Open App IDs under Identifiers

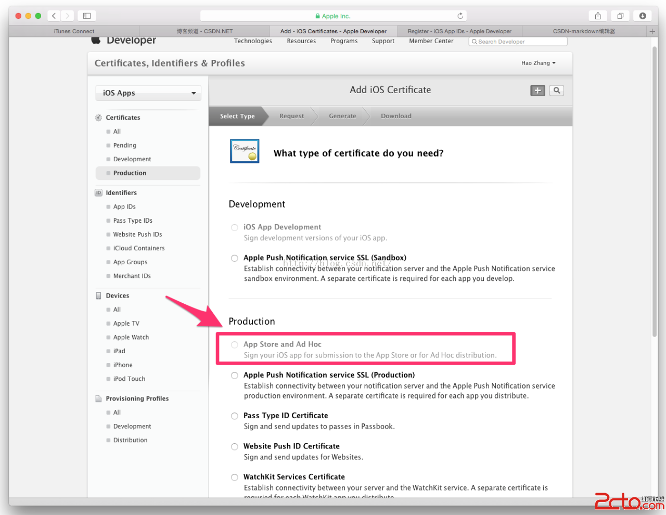point(124,207)
